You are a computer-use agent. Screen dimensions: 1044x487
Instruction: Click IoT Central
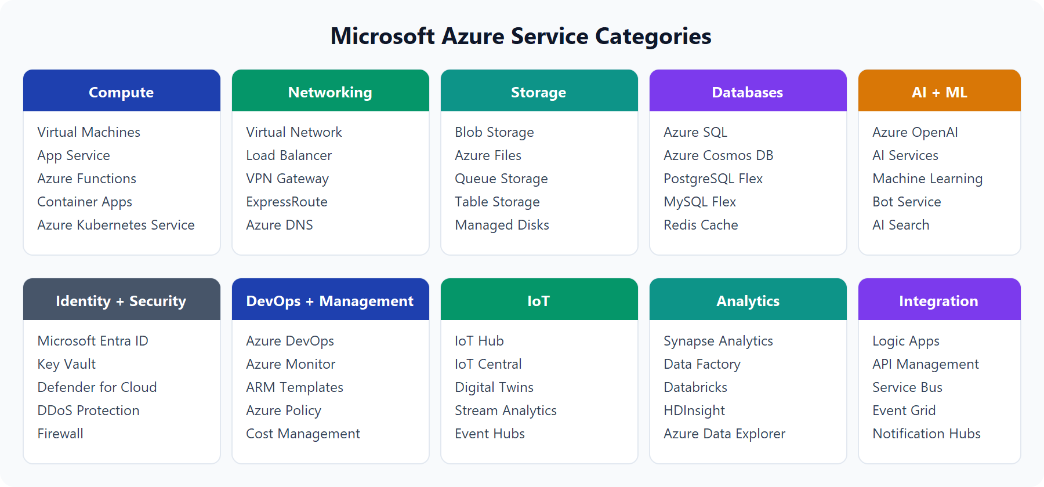coord(488,364)
